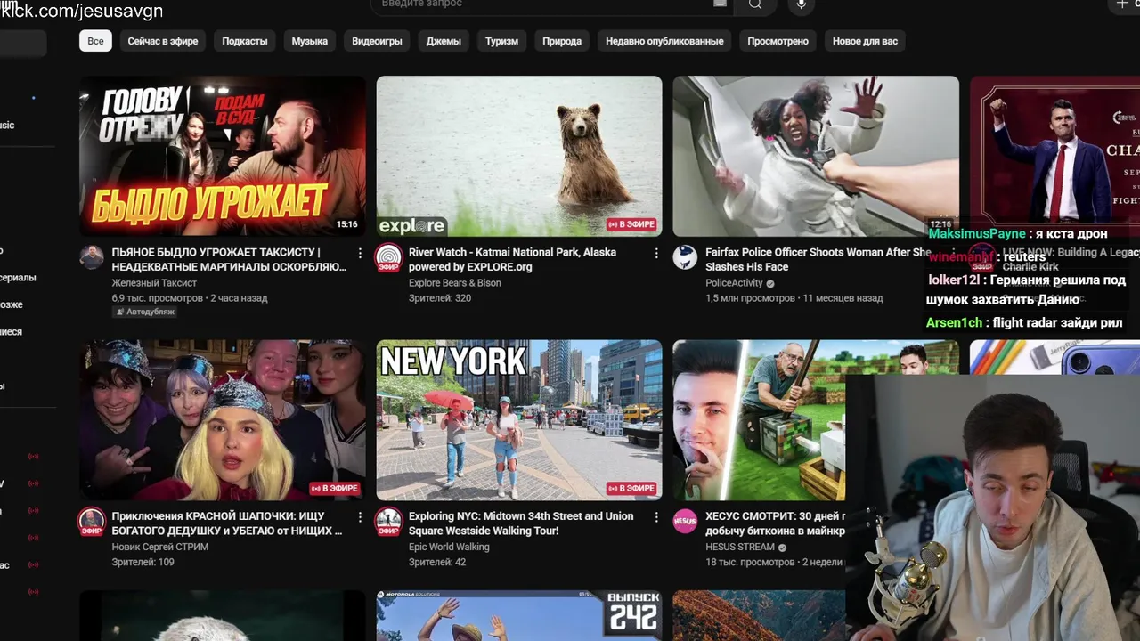Open Железный Таксист channel avatar

pyautogui.click(x=92, y=257)
